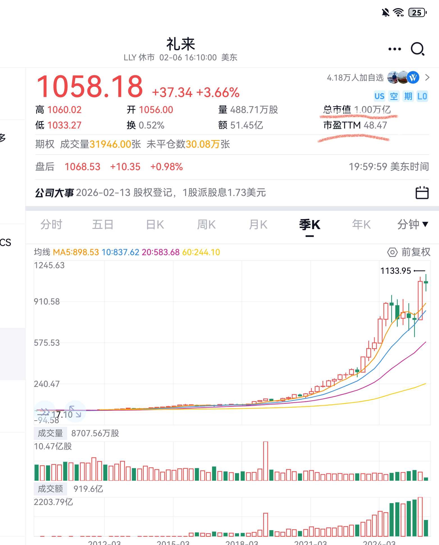The height and width of the screenshot is (545, 439).
Task: Tap the MA5:898.53 moving average label
Action: [x=76, y=252]
